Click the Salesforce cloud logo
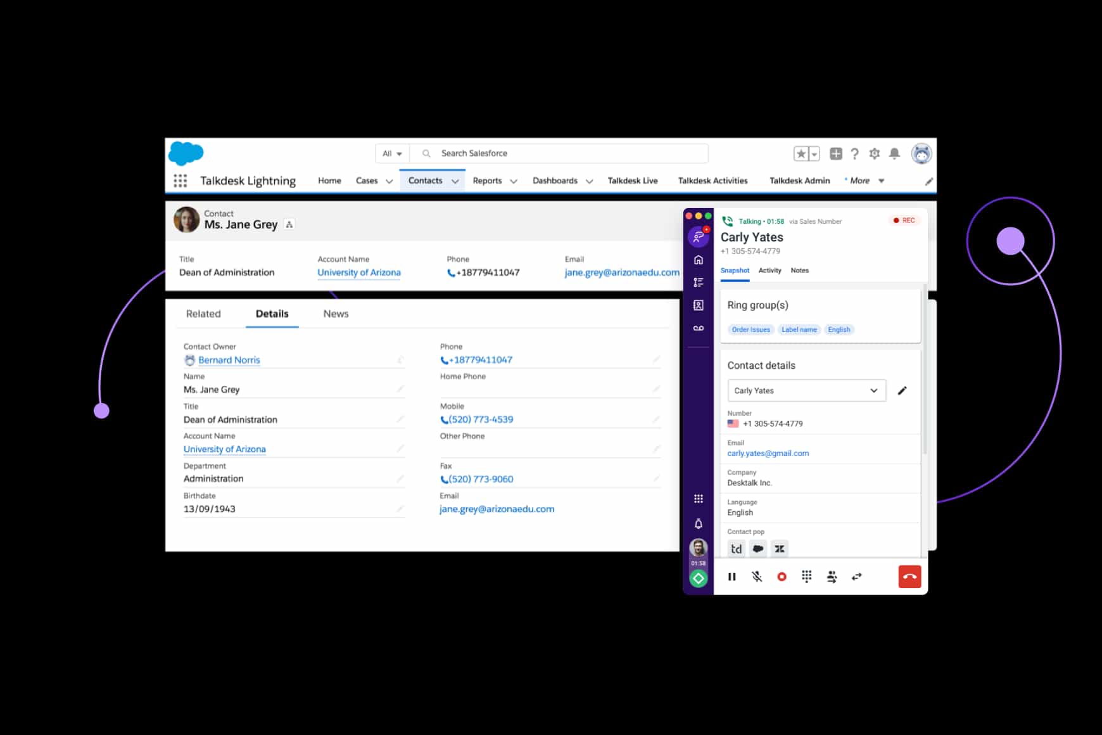This screenshot has width=1102, height=735. coord(186,153)
